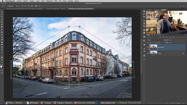The width and height of the screenshot is (187, 105).
Task: Select the Zoom tool
Action: (x=2, y=60)
